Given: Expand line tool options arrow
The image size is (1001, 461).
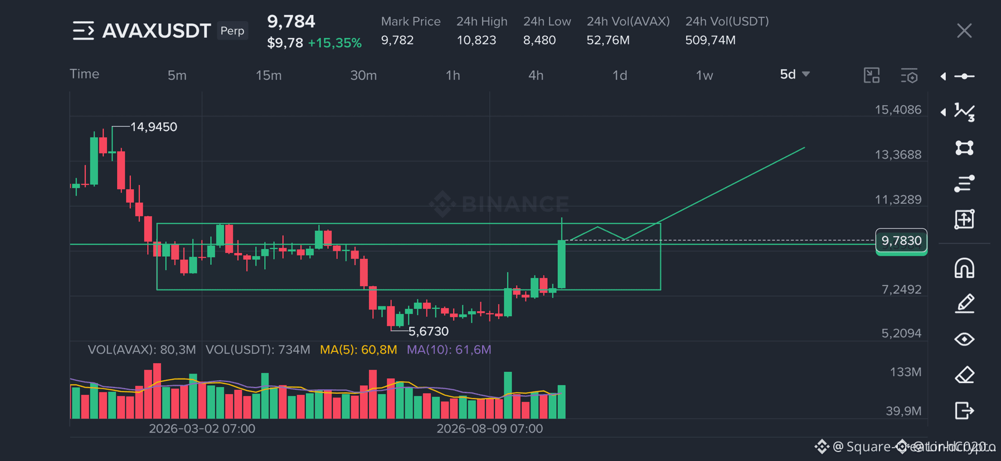Looking at the screenshot, I should 943,76.
